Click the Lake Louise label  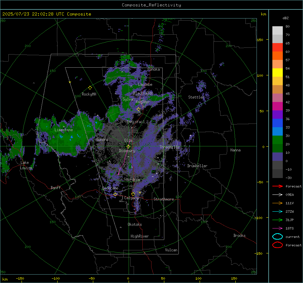point(26,165)
